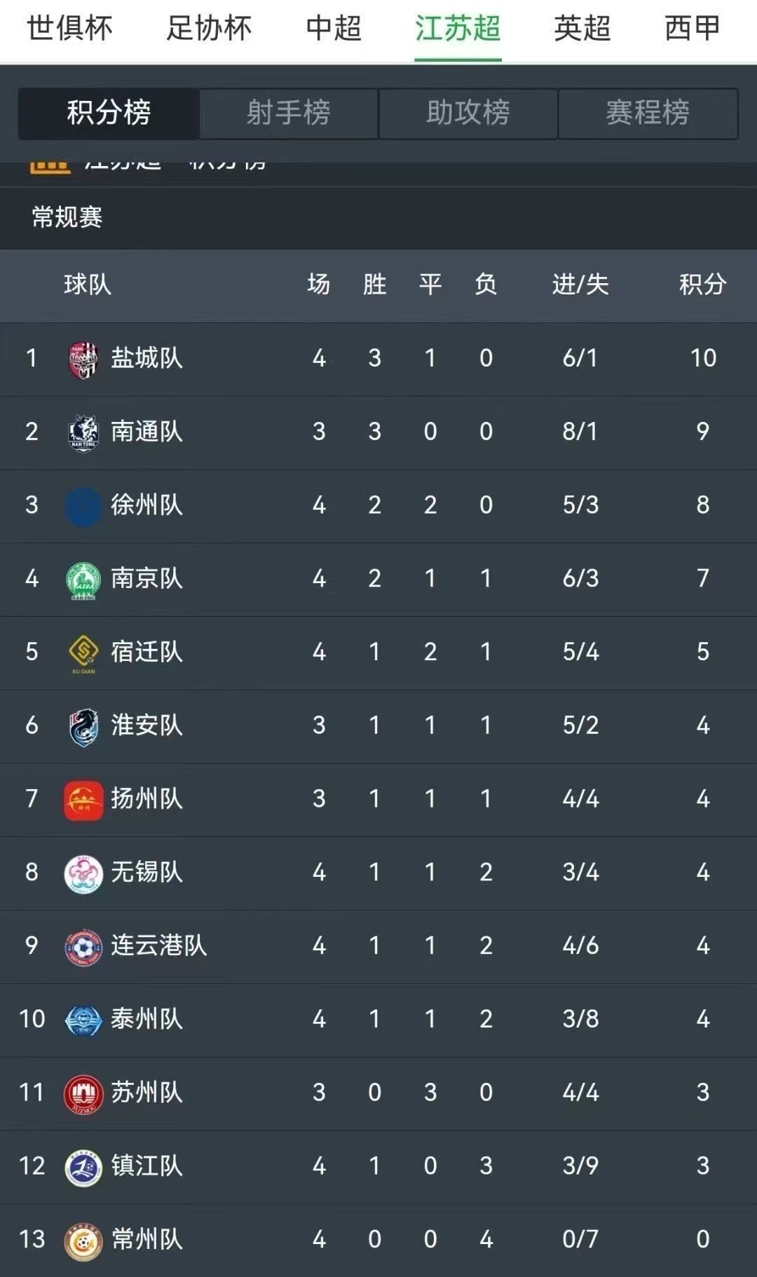Select the 常州队 team badge
The image size is (757, 1277).
(x=83, y=1241)
